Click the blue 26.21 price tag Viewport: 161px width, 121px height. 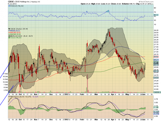click(156, 60)
